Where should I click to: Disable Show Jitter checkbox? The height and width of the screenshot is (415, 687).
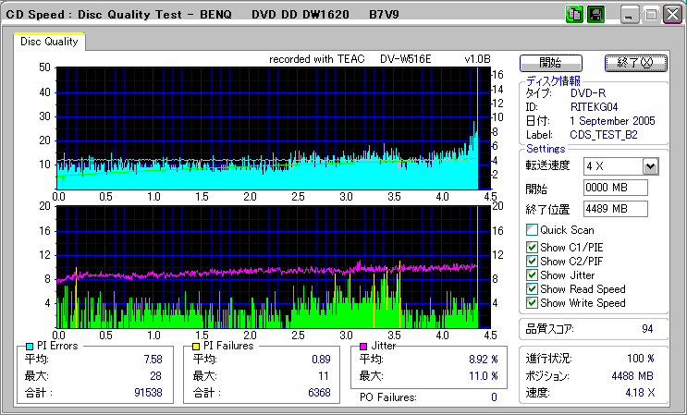point(532,275)
